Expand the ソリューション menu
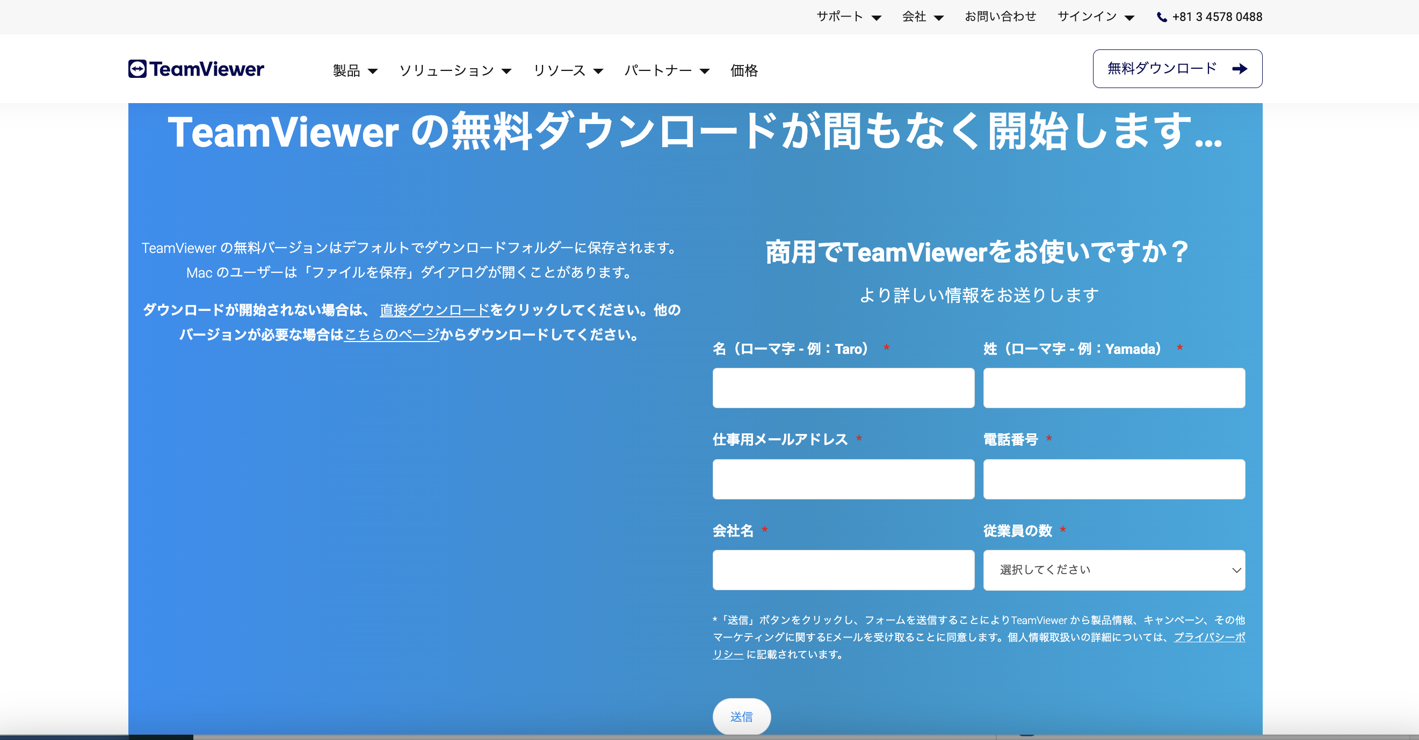The image size is (1419, 740). point(455,70)
